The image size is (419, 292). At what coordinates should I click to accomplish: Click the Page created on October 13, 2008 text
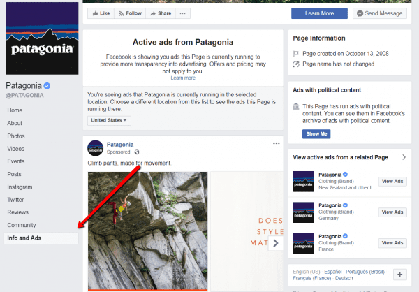(346, 54)
